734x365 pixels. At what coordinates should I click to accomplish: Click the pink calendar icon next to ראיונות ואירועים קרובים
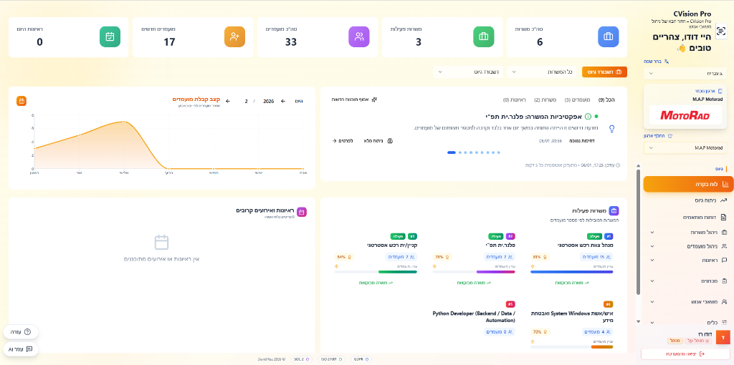point(302,212)
